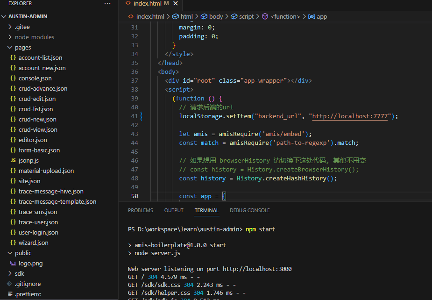
Task: Click the HTML icon on the index.html tab
Action: point(129,2)
